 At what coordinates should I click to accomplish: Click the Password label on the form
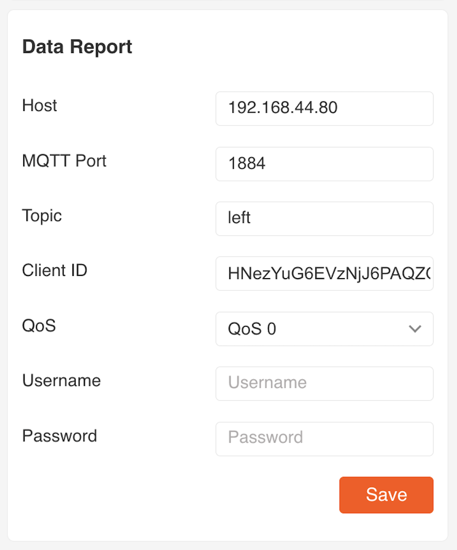(59, 436)
